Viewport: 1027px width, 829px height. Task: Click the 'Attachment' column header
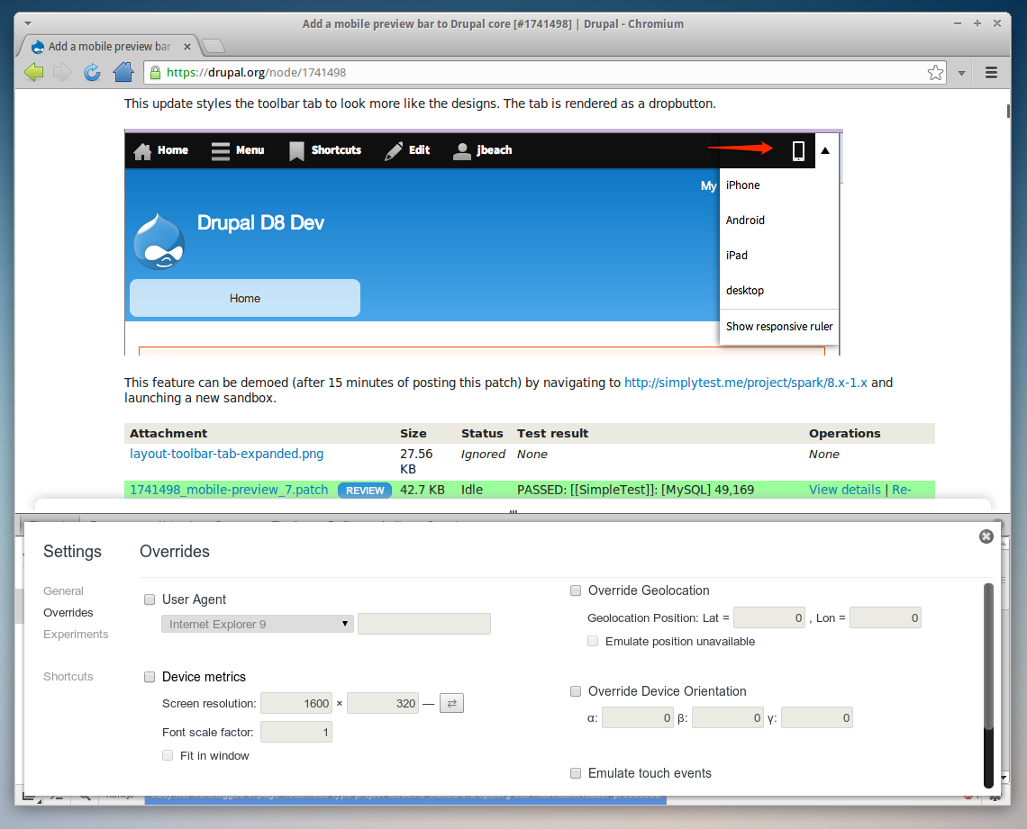click(x=168, y=433)
